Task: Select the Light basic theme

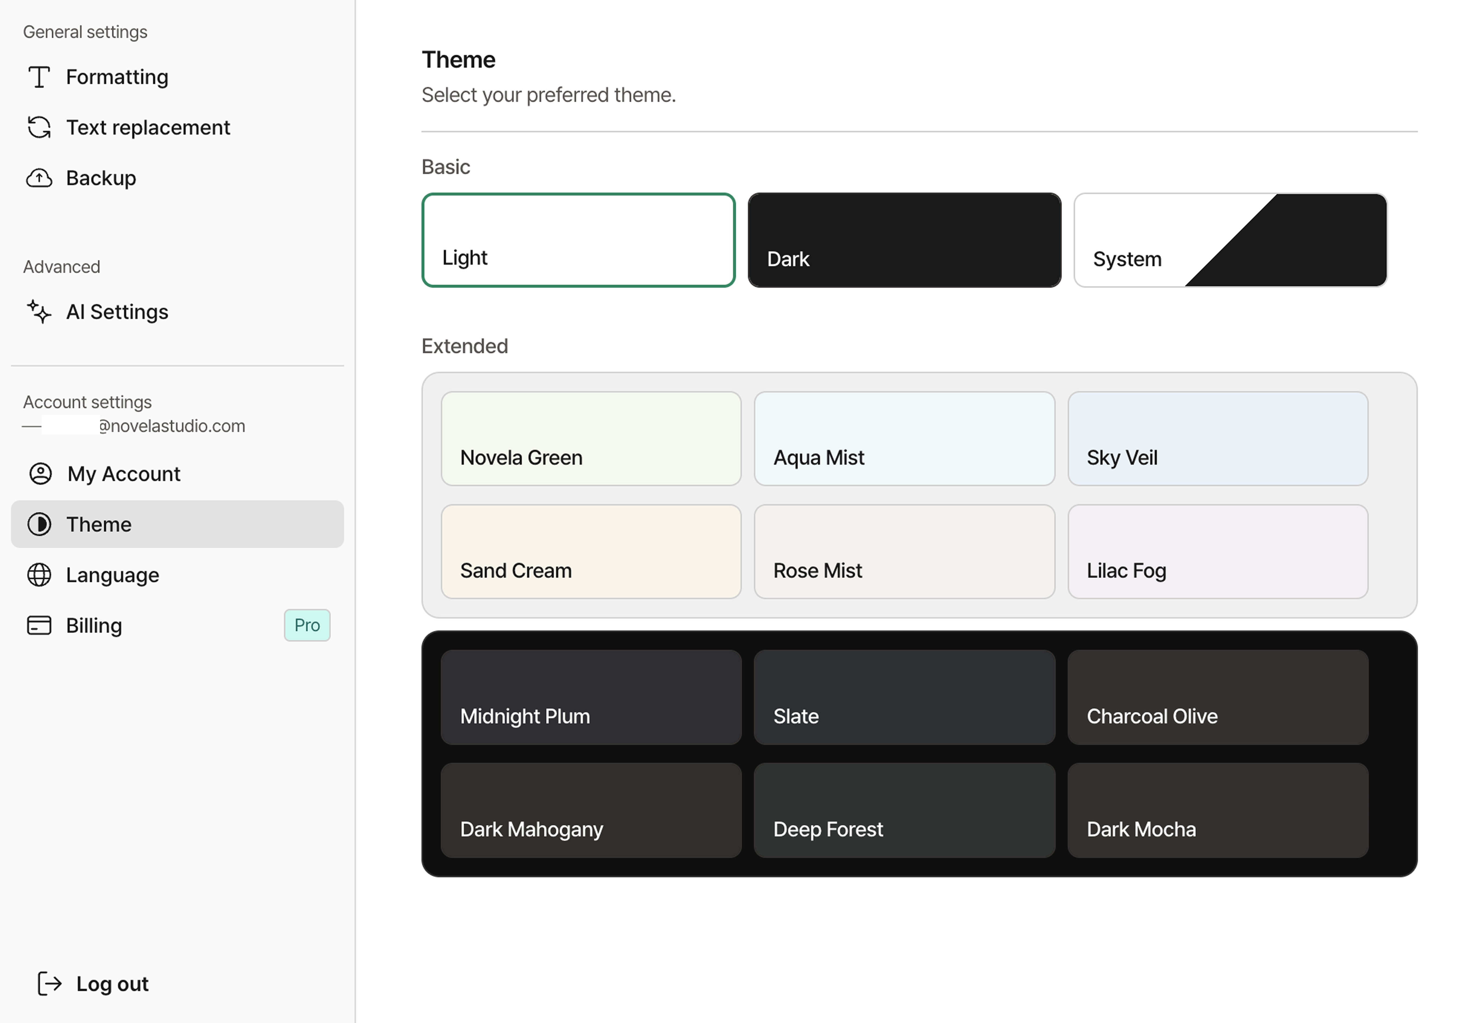Action: coord(578,240)
